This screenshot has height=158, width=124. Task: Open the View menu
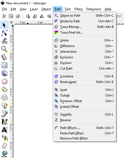23,9
